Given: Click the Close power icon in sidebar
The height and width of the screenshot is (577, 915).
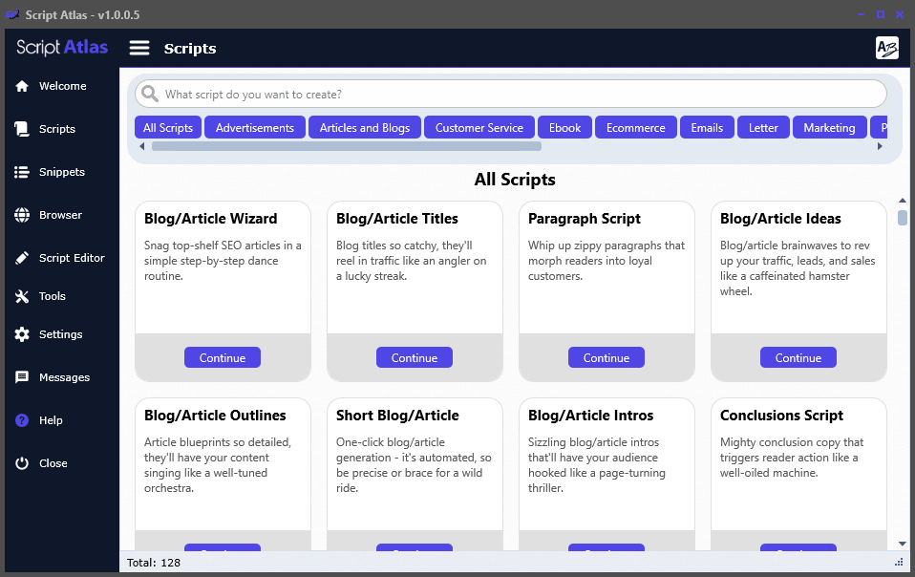Looking at the screenshot, I should tap(22, 463).
